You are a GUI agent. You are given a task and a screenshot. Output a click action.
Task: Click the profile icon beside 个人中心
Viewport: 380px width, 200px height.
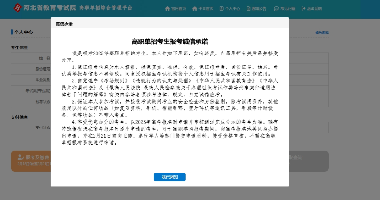point(222,9)
